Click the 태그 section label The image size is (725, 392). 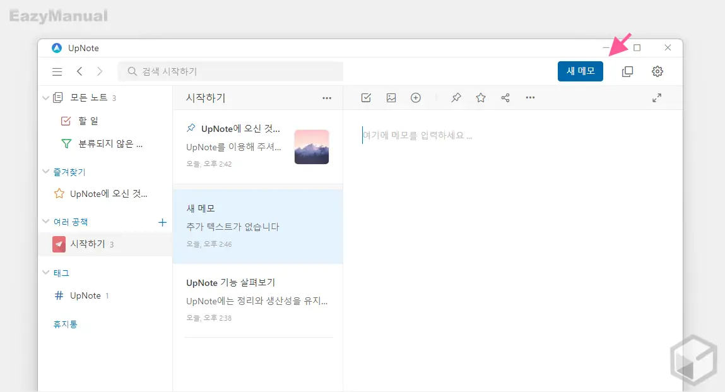pyautogui.click(x=61, y=273)
